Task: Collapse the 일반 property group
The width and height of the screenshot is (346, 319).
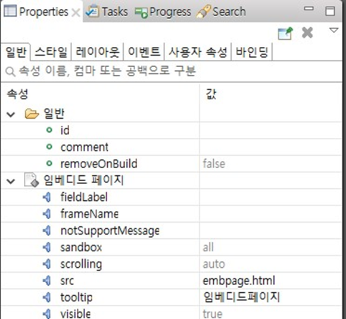Action: (x=11, y=115)
